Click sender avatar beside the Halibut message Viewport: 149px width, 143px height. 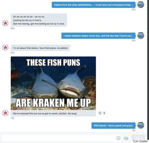141,5
